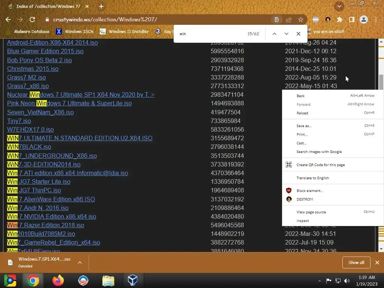Open Blue Gamer Edition 2015.iso link
The height and width of the screenshot is (288, 384).
click(x=45, y=51)
